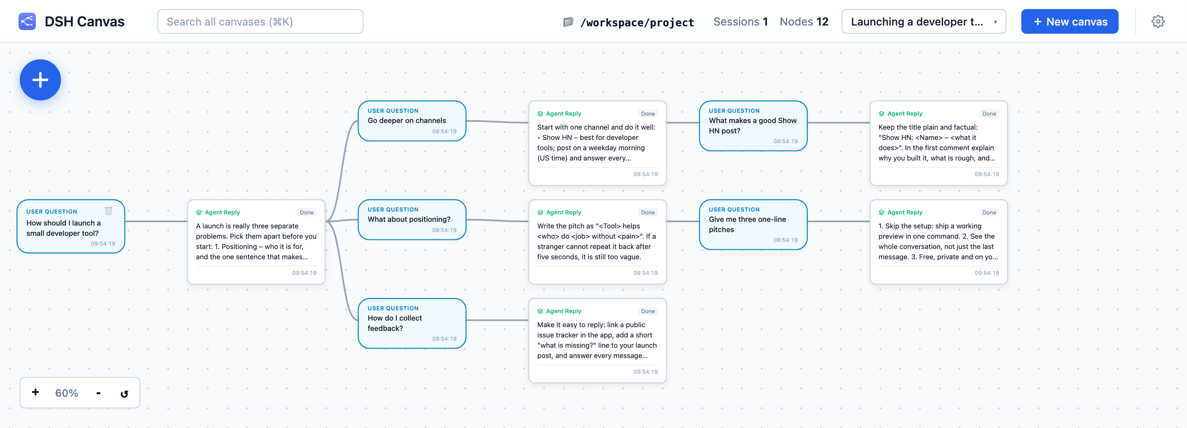Open the reply starting '1. Skip the setup'
The image size is (1187, 428).
tap(938, 242)
